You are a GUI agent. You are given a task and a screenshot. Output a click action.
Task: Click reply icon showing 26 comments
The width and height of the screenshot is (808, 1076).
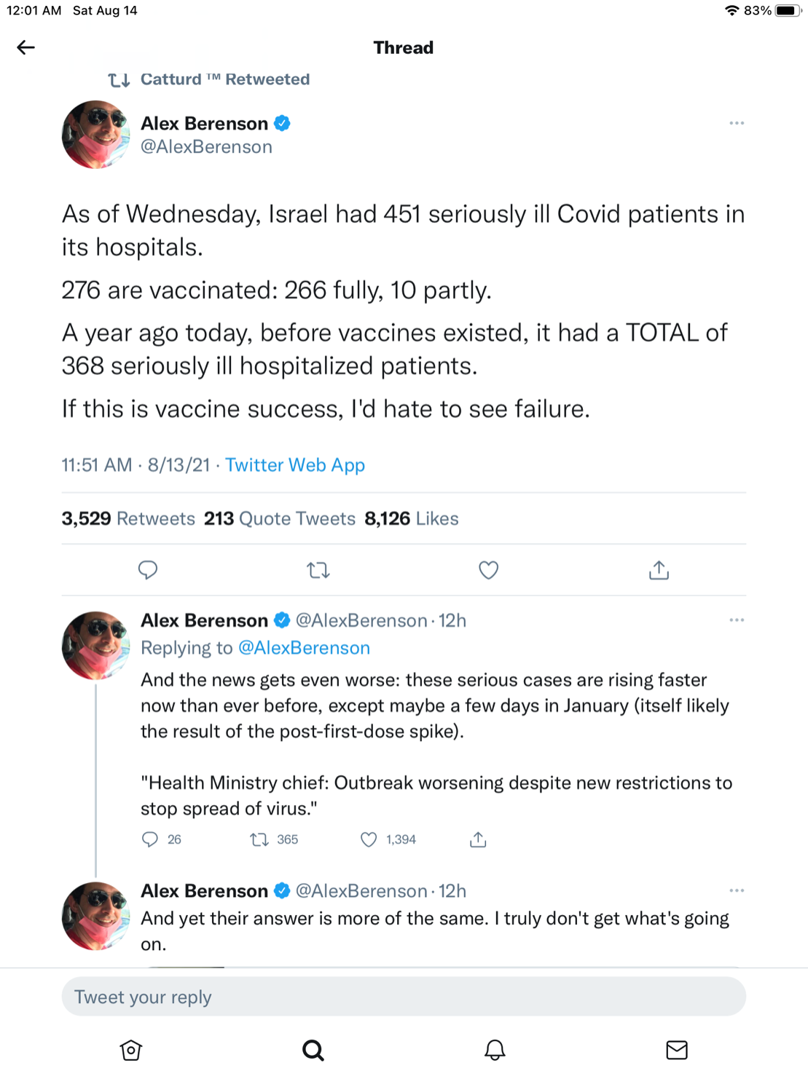tap(150, 839)
